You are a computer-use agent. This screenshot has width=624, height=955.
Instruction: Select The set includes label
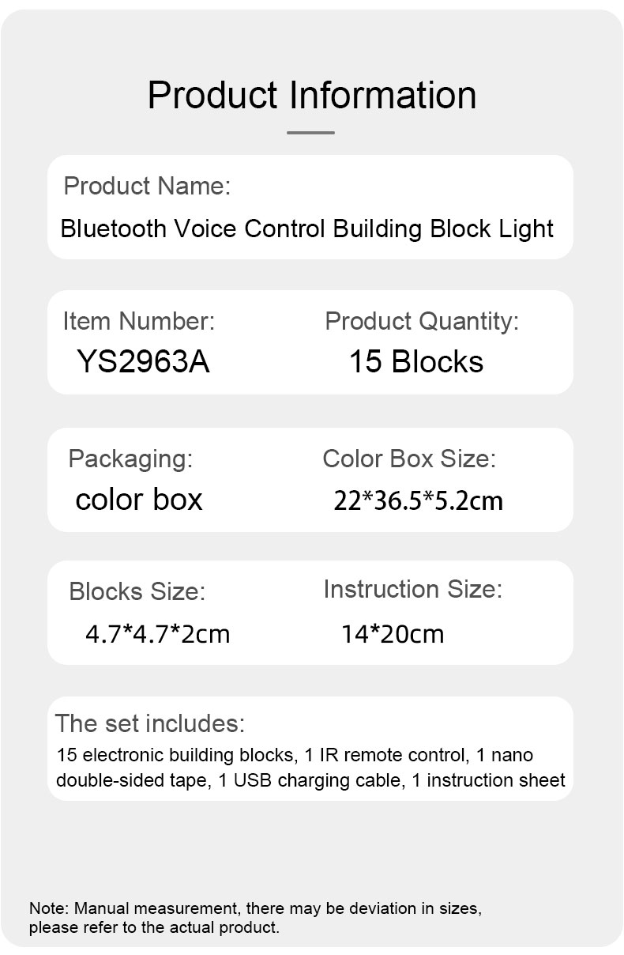tap(150, 723)
